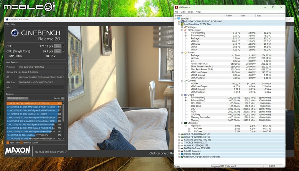Open Cinebench File menu
This screenshot has height=171, width=299.
[x=7, y=24]
